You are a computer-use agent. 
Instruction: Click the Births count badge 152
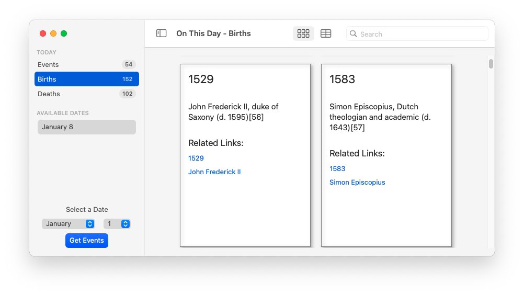click(127, 79)
